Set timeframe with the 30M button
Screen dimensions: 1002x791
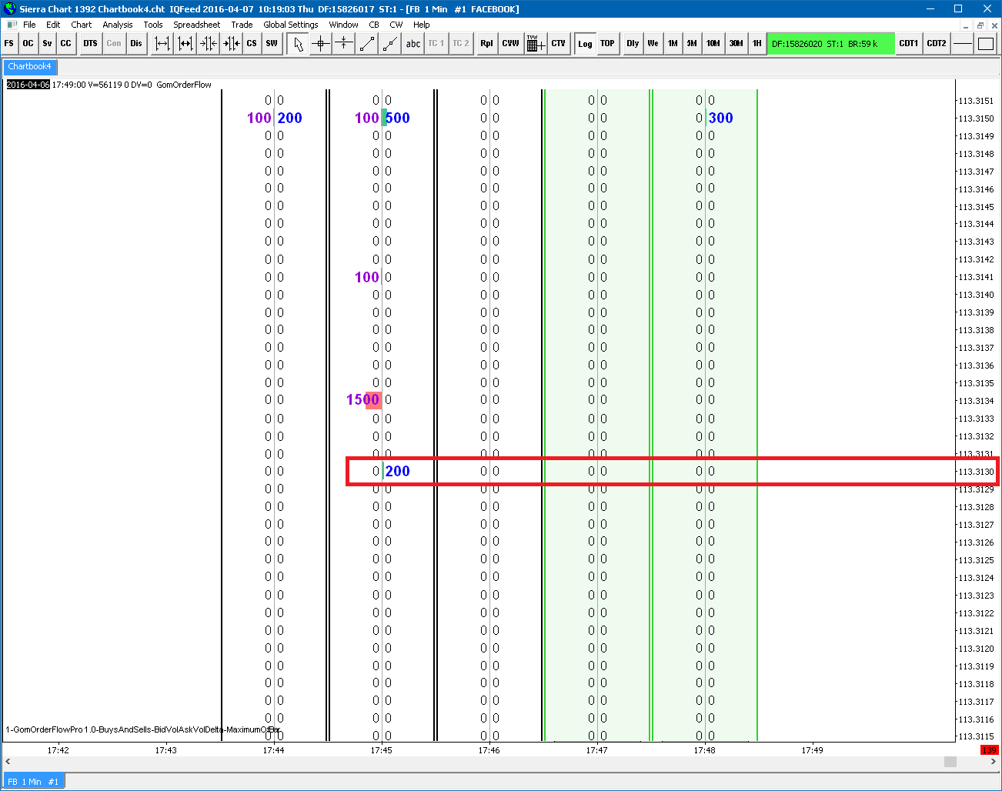pyautogui.click(x=736, y=44)
